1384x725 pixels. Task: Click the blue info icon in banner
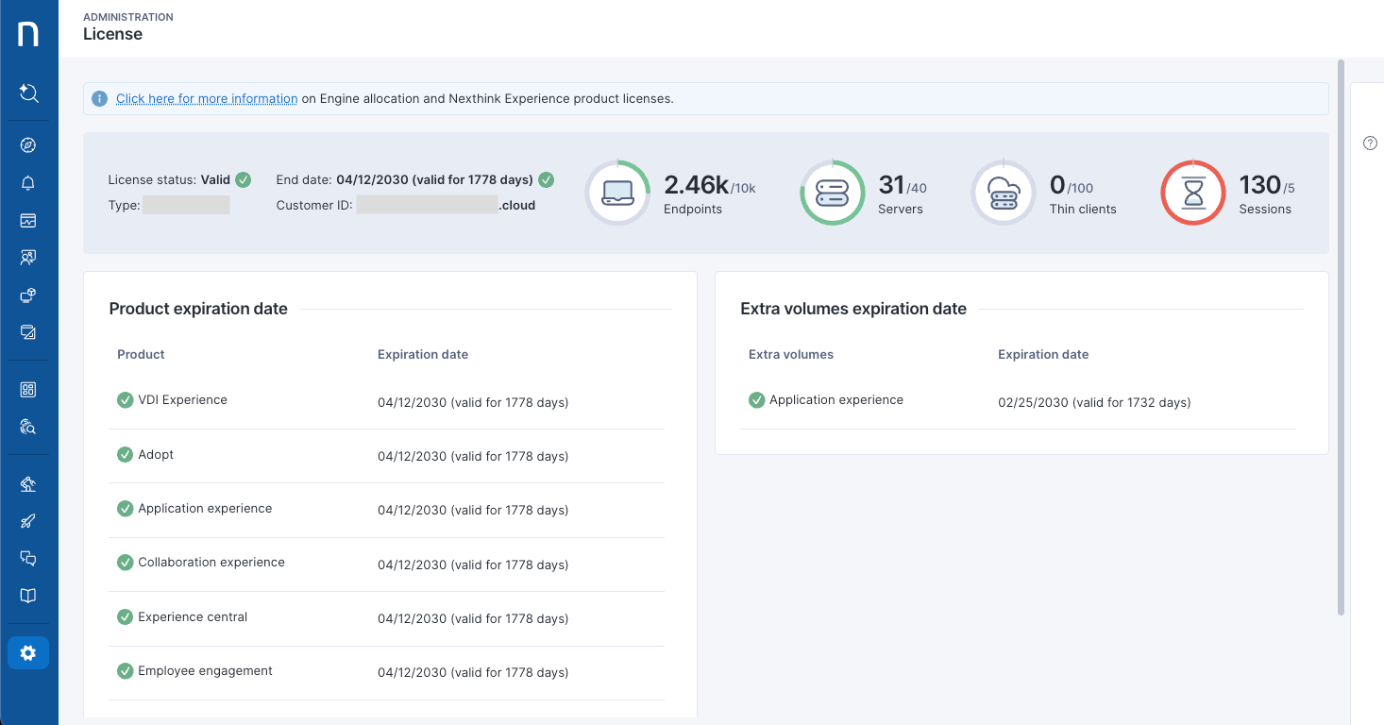[x=99, y=98]
